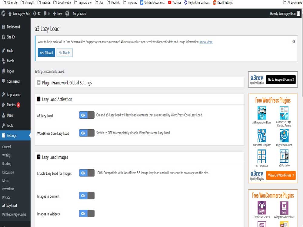Open the Dashboard menu
Screen dimensions: 303x227
click(15, 27)
